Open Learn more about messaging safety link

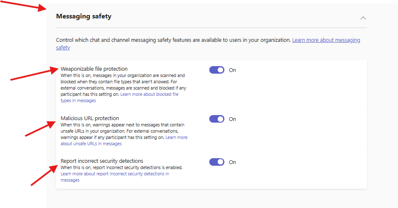[x=326, y=40]
